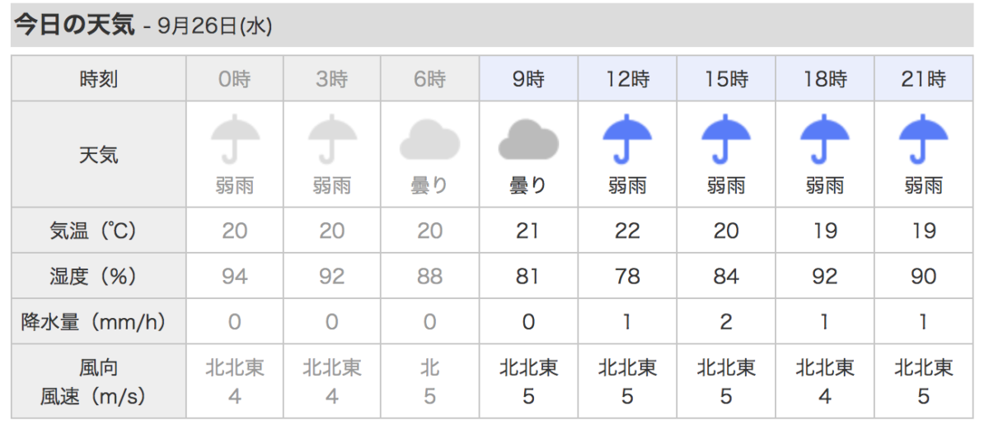The width and height of the screenshot is (989, 425).
Task: Click the dark cloud icon at 9時
Action: click(528, 141)
